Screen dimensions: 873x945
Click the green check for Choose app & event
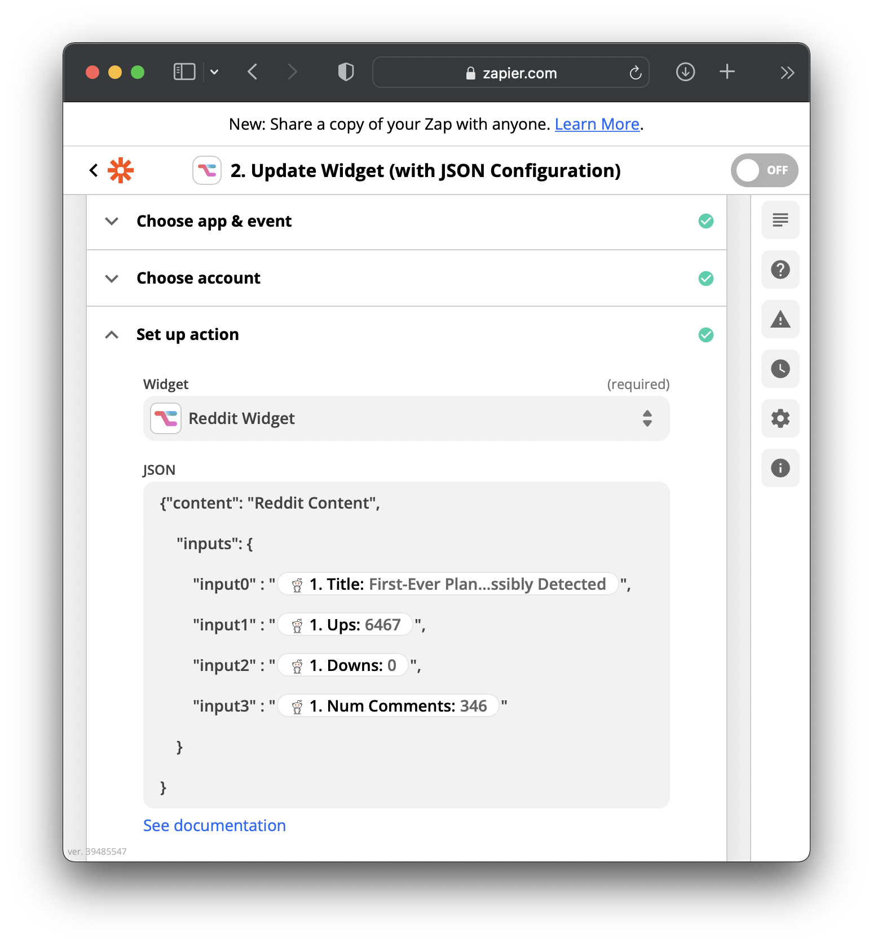coord(706,221)
